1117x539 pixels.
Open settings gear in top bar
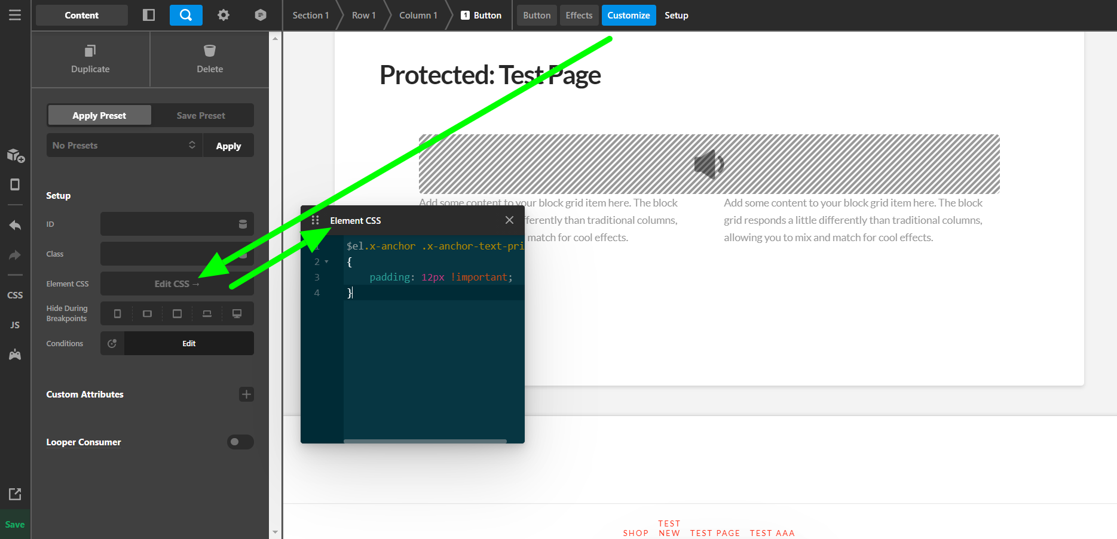pos(224,15)
